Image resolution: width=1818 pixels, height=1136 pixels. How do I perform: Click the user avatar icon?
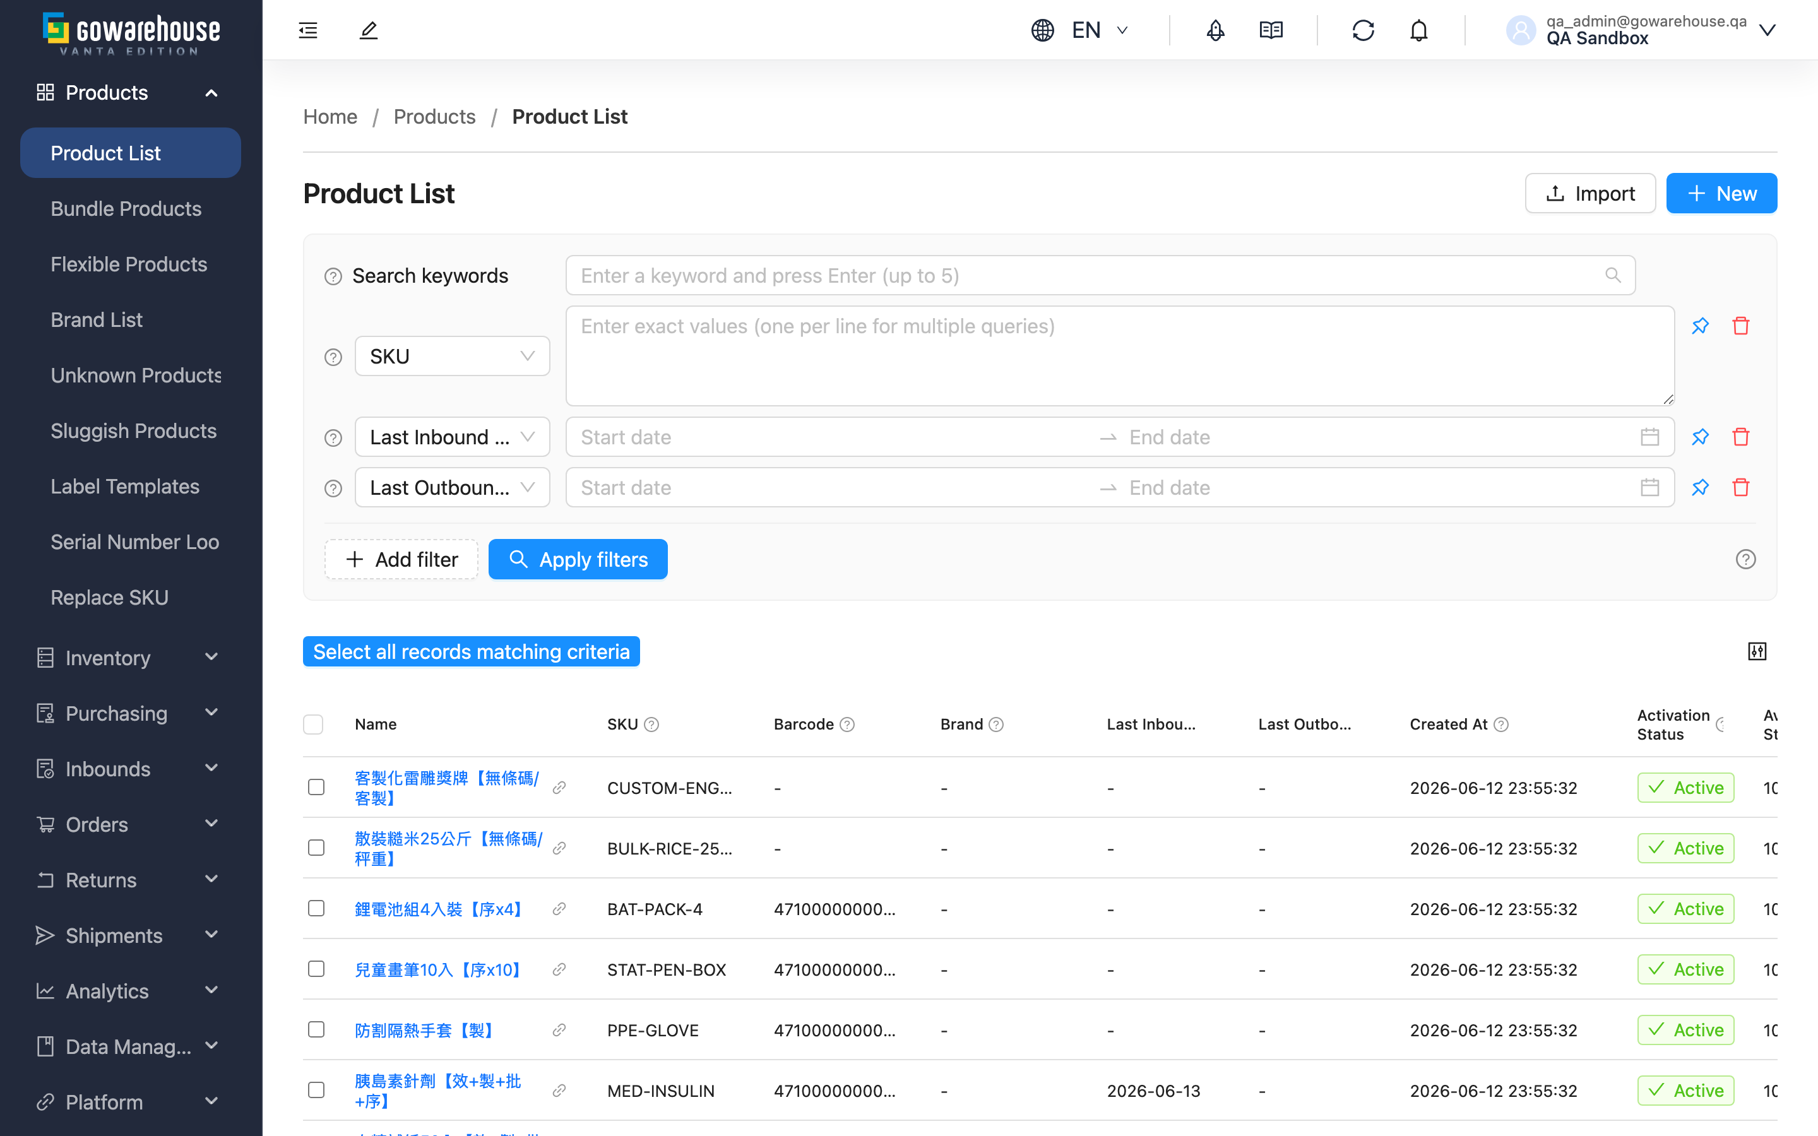1521,30
